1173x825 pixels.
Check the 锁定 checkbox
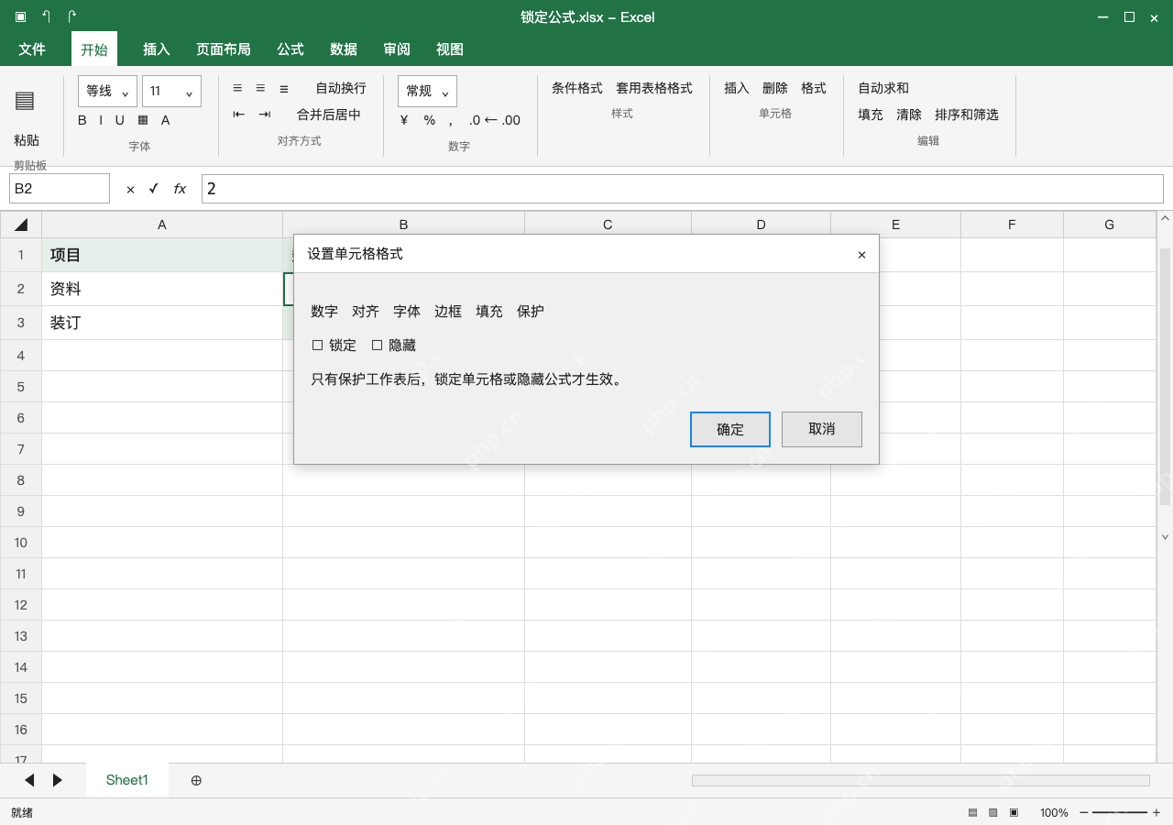tap(318, 346)
